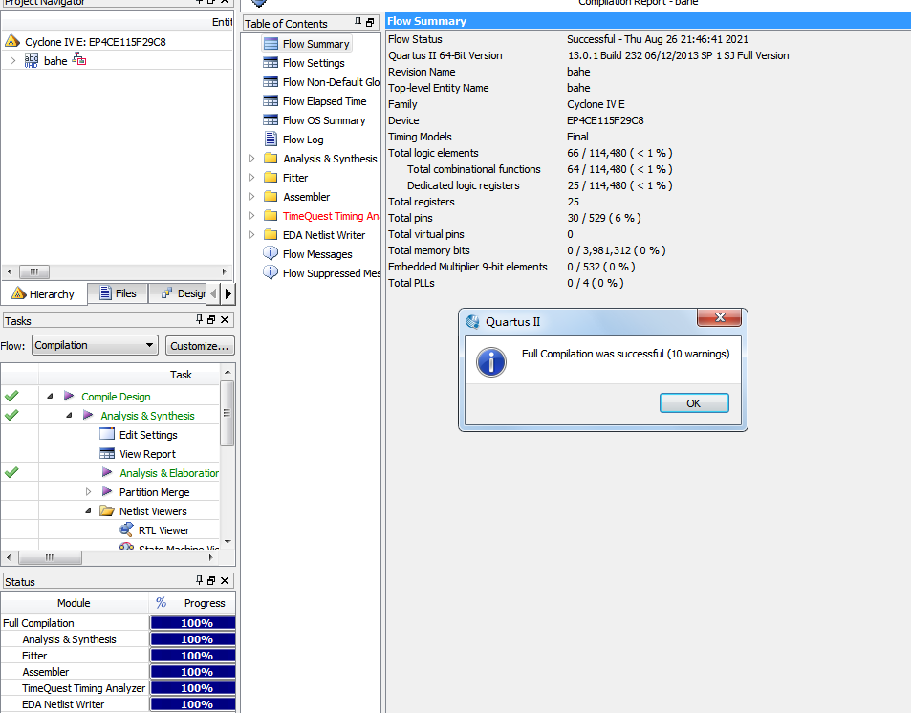
Task: Click OK in the Quartus II dialog
Action: tap(694, 403)
